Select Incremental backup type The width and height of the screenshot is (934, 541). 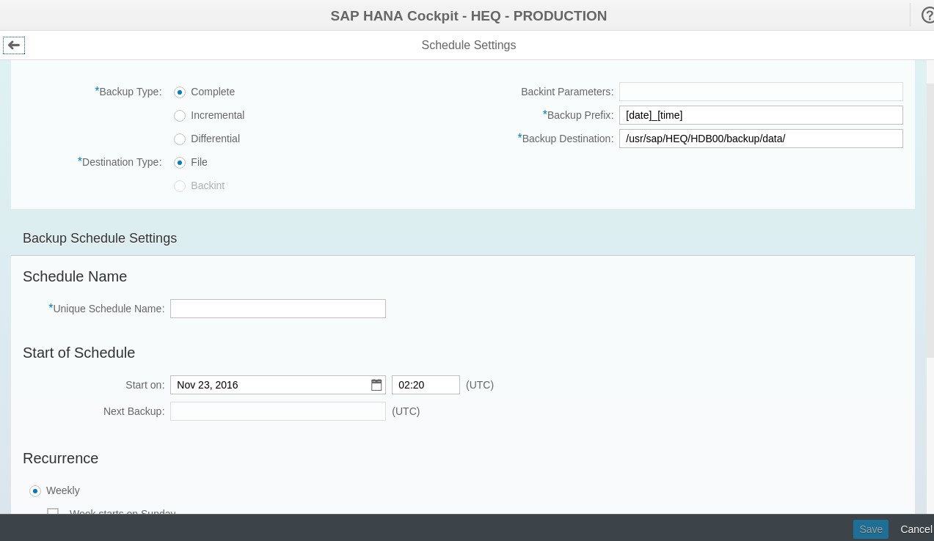[x=180, y=115]
